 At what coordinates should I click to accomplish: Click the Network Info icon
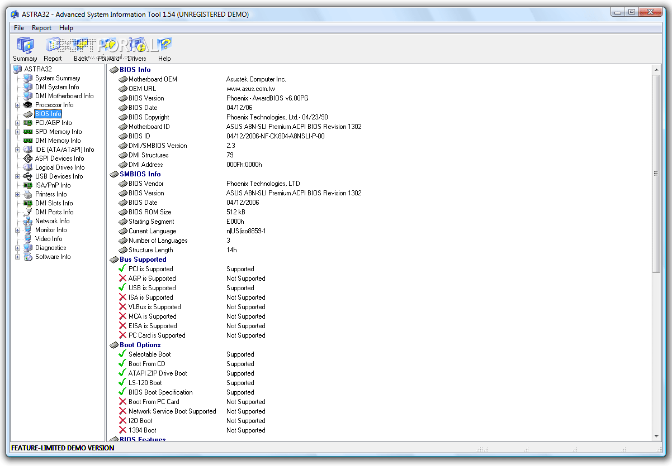click(x=28, y=221)
